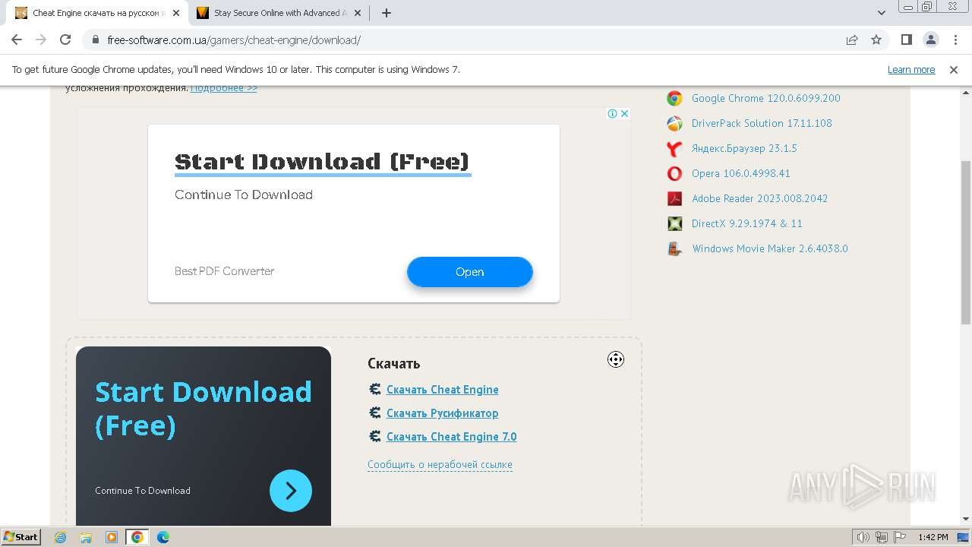The width and height of the screenshot is (972, 547).
Task: Click Cheat Engine logo beside Русификатор link
Action: click(x=374, y=413)
